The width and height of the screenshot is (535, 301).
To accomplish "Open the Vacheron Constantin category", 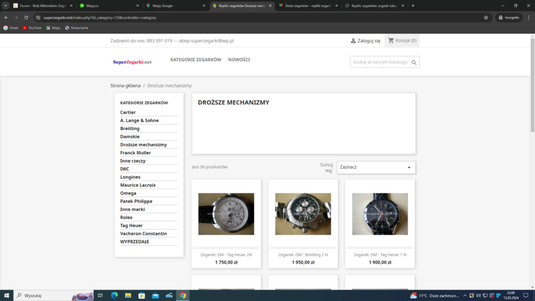I will pyautogui.click(x=143, y=234).
